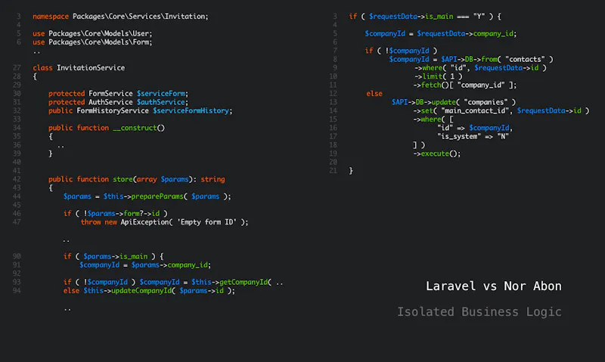Click the 'Isolated Business Logic' subtitle
The image size is (605, 362).
click(x=479, y=311)
